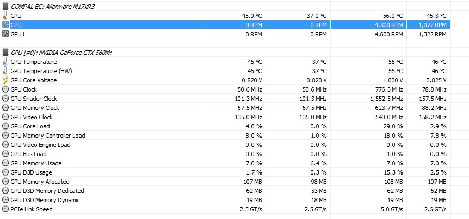
Task: Click the round icon beside PCIe Link Speed
Action: coord(5,209)
